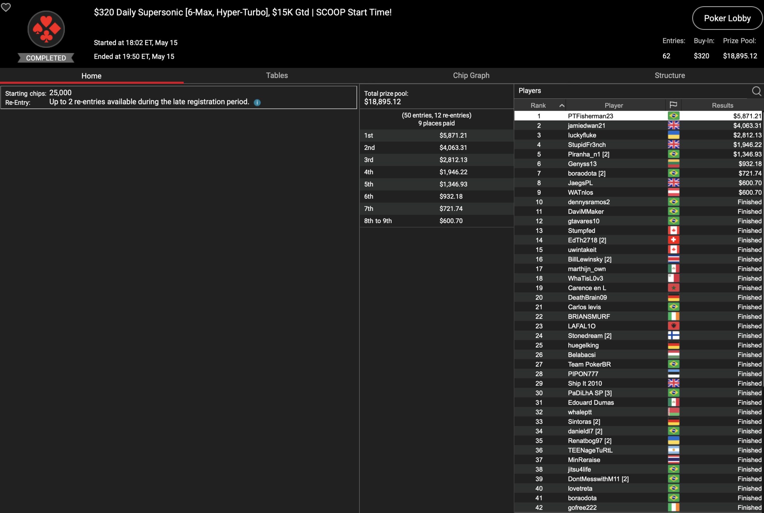The width and height of the screenshot is (764, 513).
Task: Click the Brazil flag next to PTFisherman23
Action: (673, 116)
